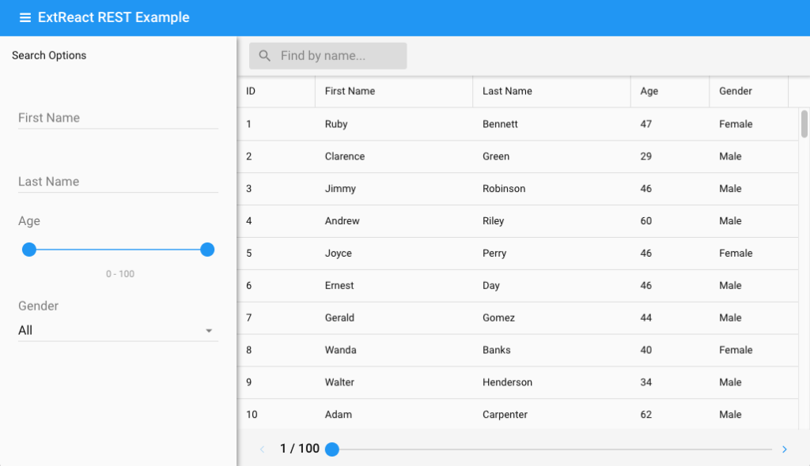This screenshot has height=466, width=810.
Task: Grab the Age slider left handle
Action: pos(29,250)
